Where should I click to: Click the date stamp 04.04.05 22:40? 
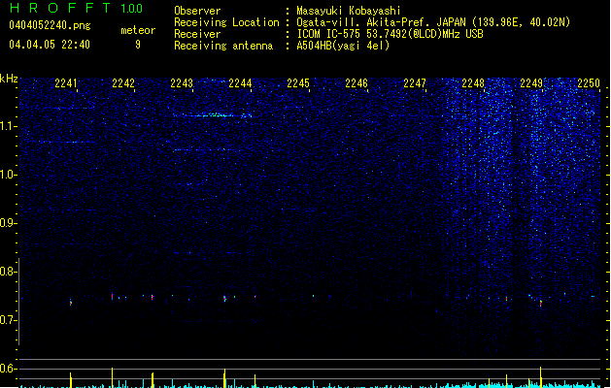click(50, 45)
